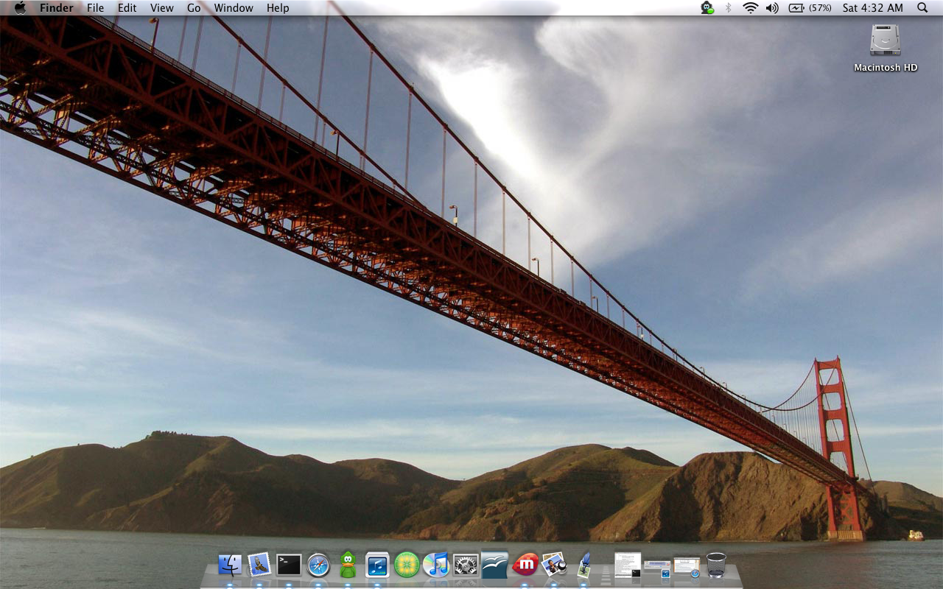Click the battery charging icon

click(x=796, y=7)
